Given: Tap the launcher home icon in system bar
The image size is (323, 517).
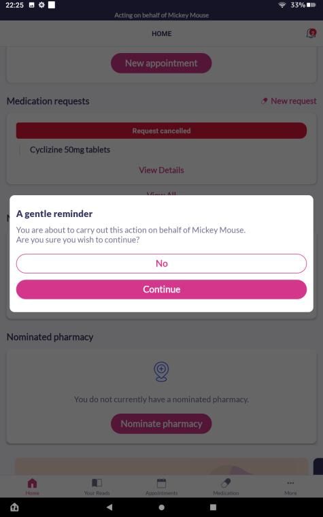Looking at the screenshot, I should (14, 507).
